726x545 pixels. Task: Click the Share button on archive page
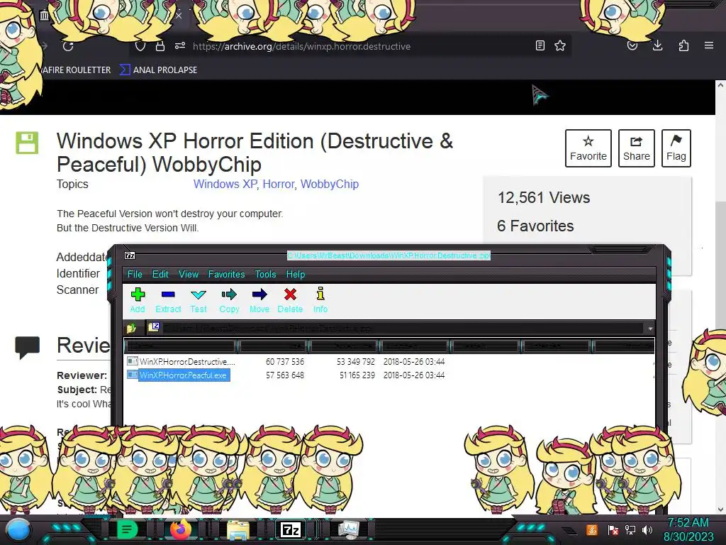pos(636,148)
